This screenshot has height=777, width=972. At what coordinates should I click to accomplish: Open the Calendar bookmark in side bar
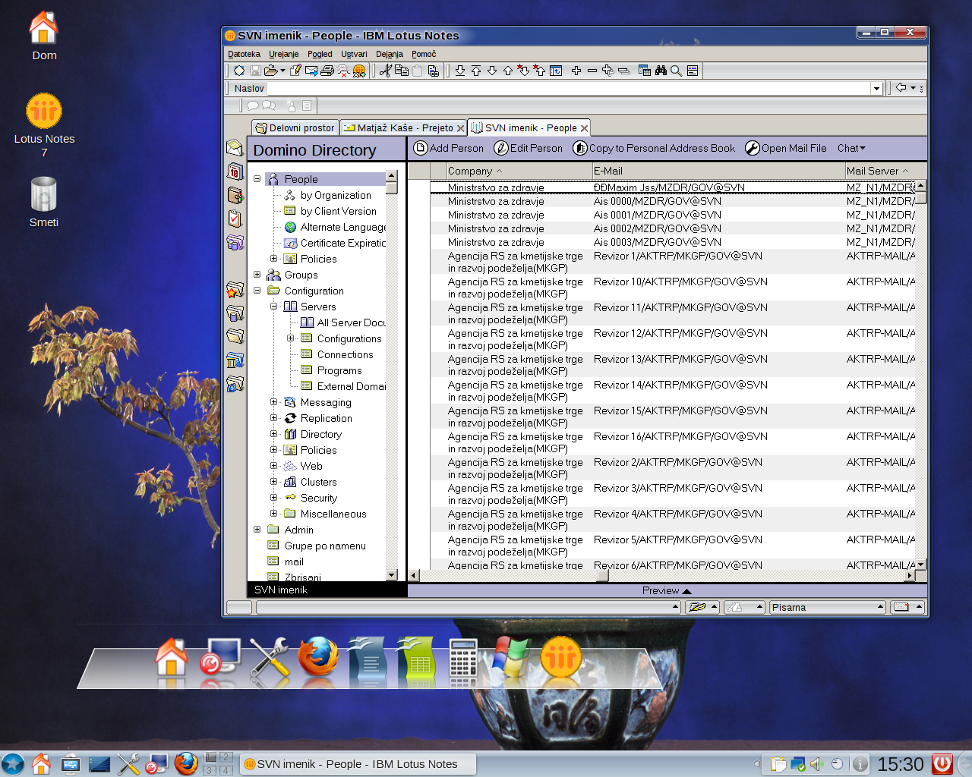point(235,171)
